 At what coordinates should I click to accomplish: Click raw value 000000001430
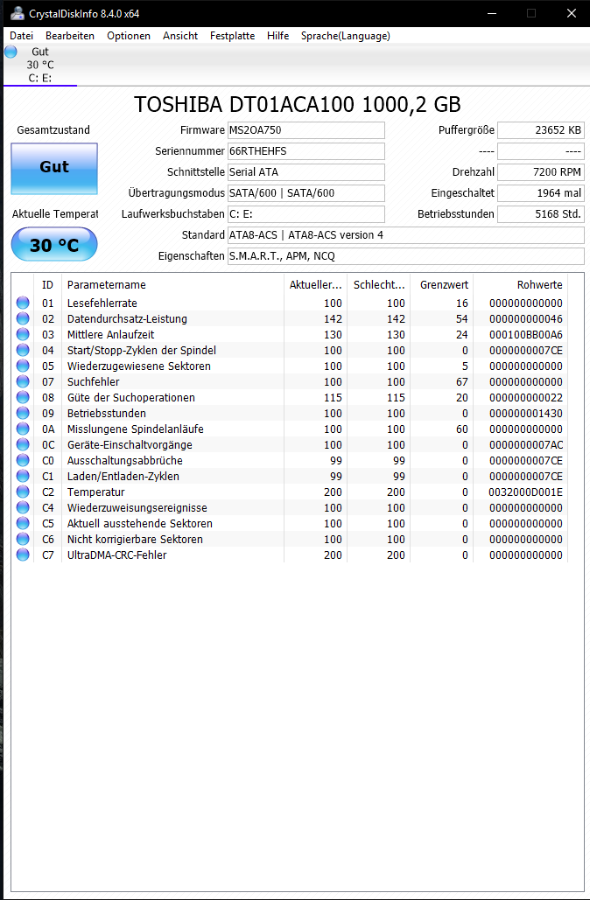pos(525,413)
